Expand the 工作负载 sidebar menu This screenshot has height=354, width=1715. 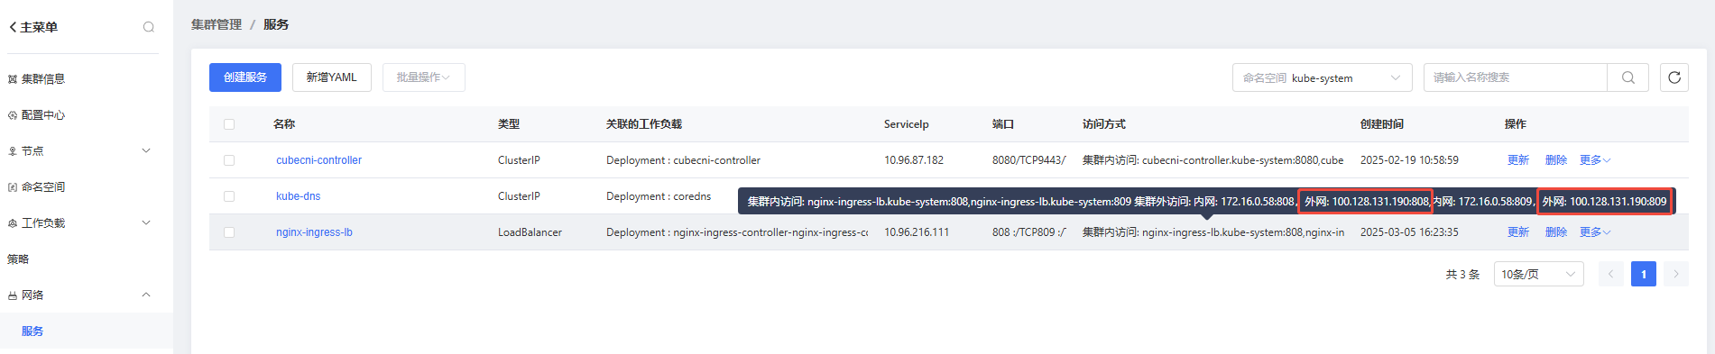[x=79, y=223]
